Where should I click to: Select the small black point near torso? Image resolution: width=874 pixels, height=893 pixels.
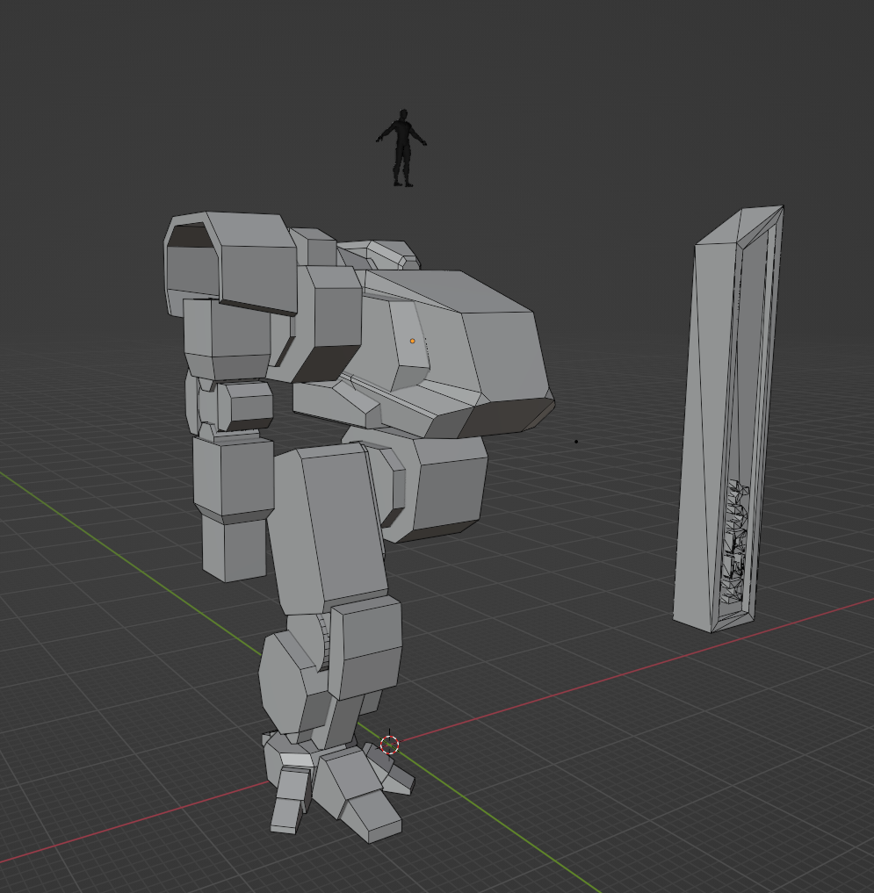[576, 442]
